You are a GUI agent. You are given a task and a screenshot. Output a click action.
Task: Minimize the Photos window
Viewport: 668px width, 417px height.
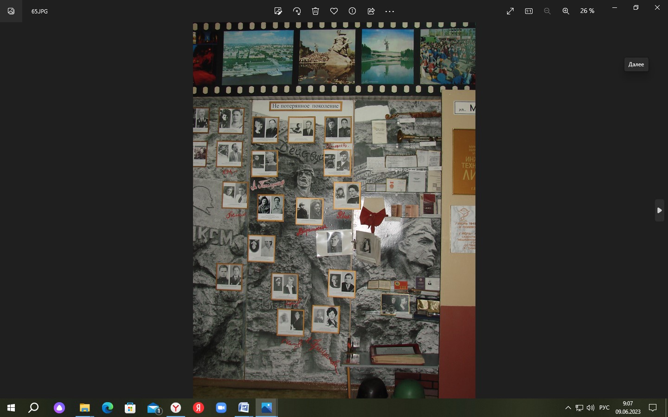615,7
